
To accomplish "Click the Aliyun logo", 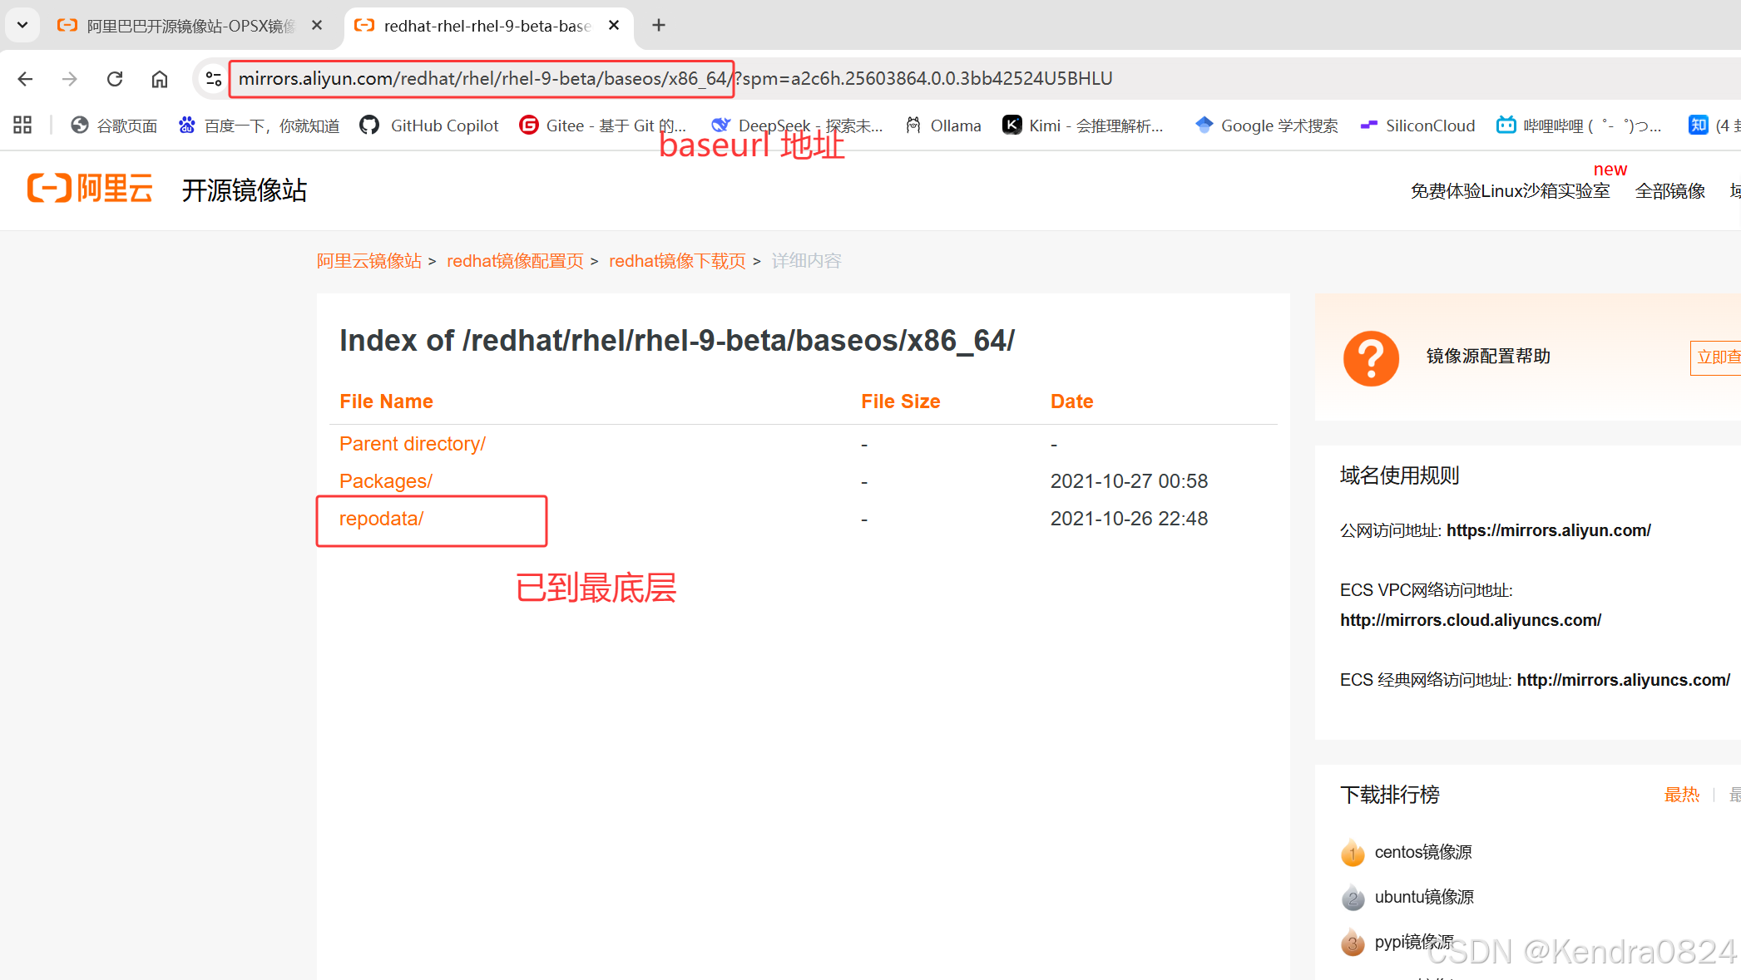I will [90, 189].
